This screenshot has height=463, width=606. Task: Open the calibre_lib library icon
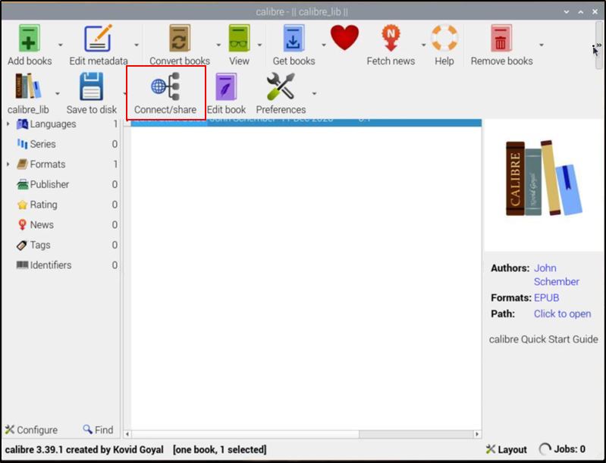point(28,86)
